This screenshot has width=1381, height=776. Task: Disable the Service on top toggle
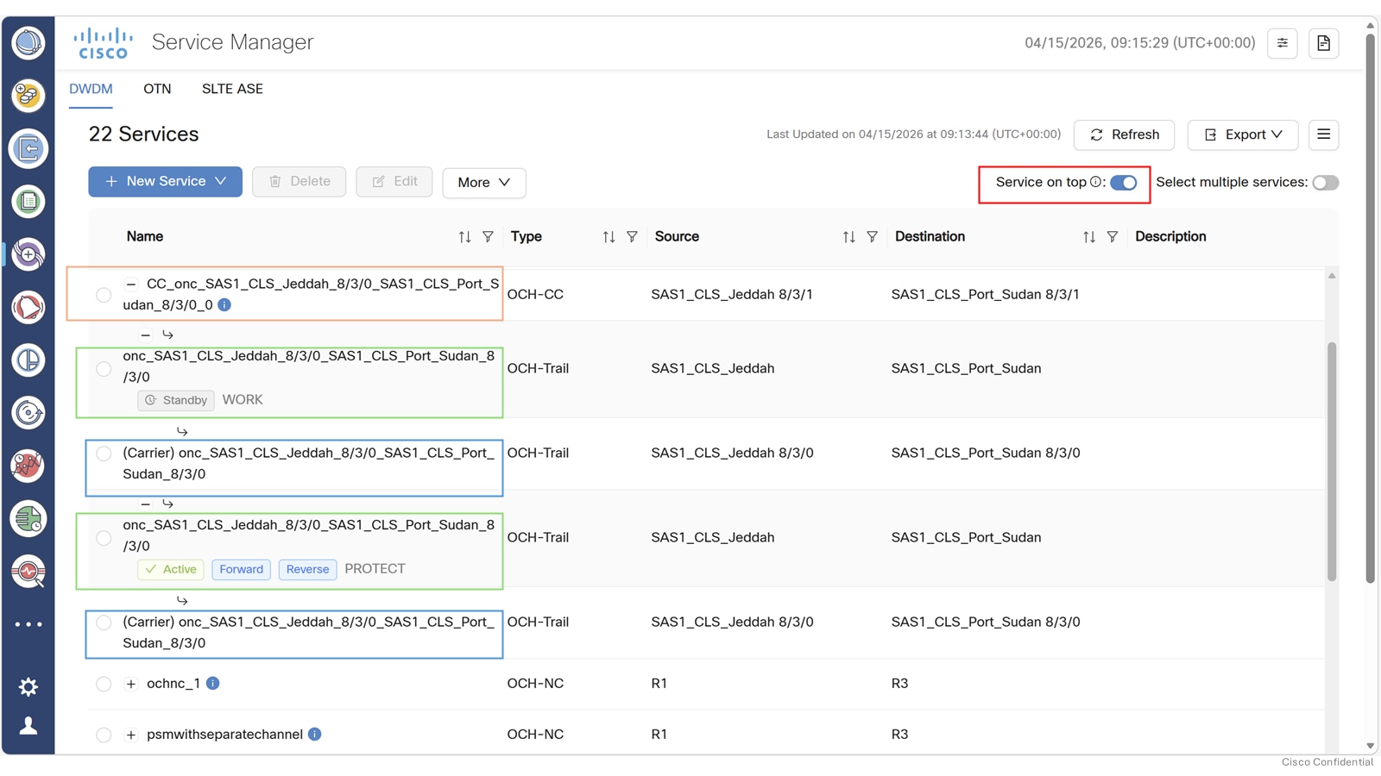click(x=1123, y=183)
